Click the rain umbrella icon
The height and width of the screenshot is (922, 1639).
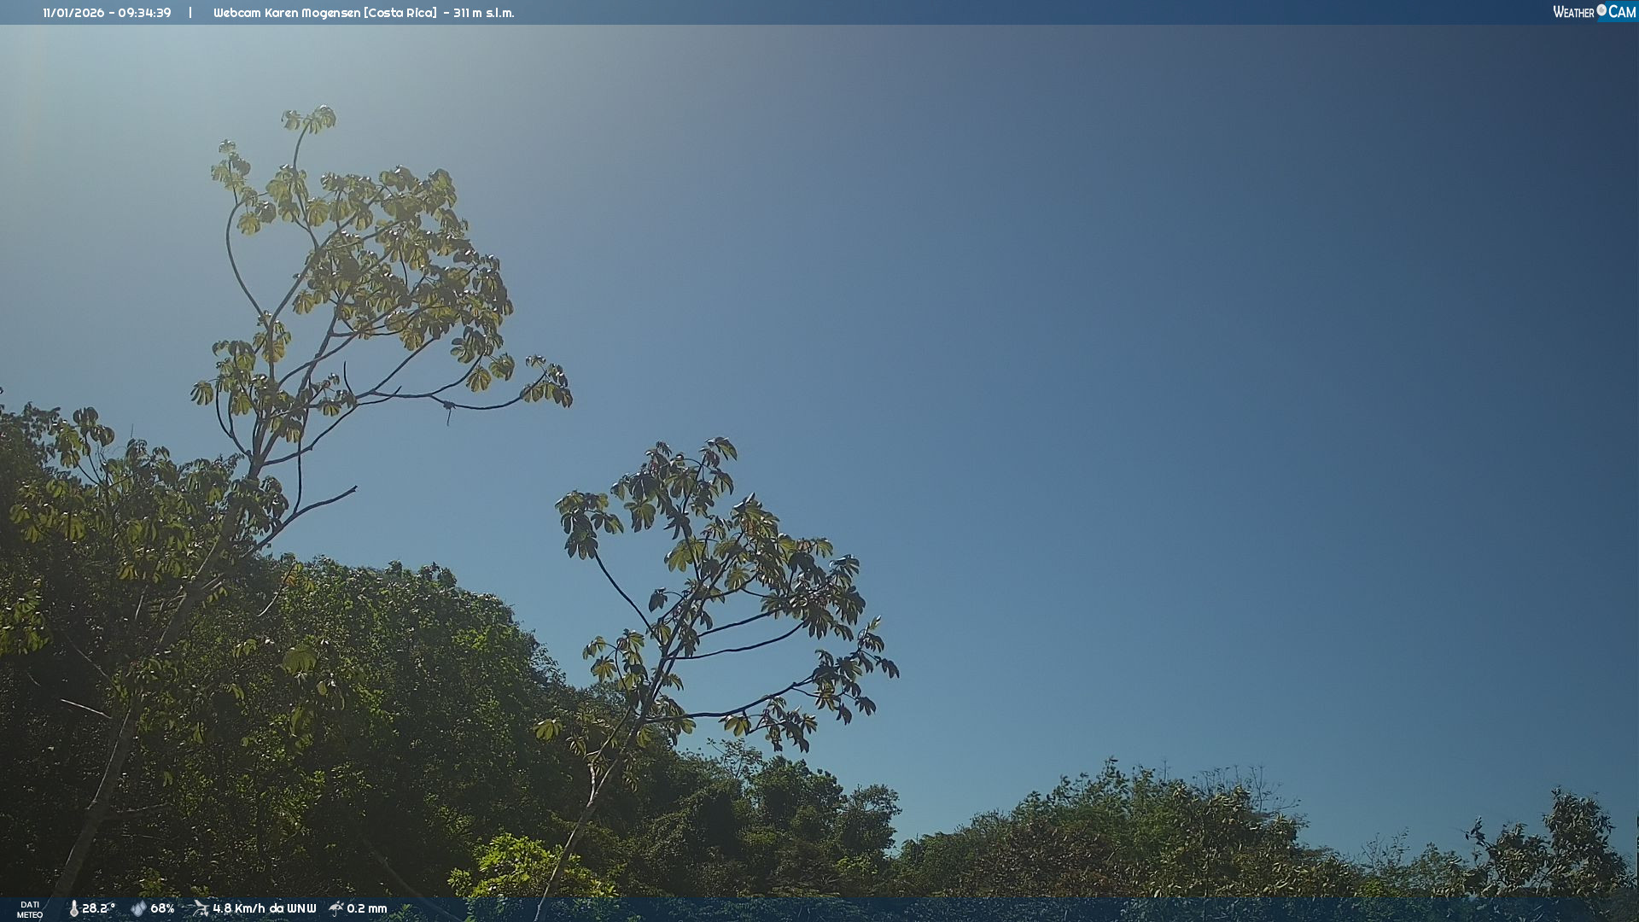click(335, 908)
